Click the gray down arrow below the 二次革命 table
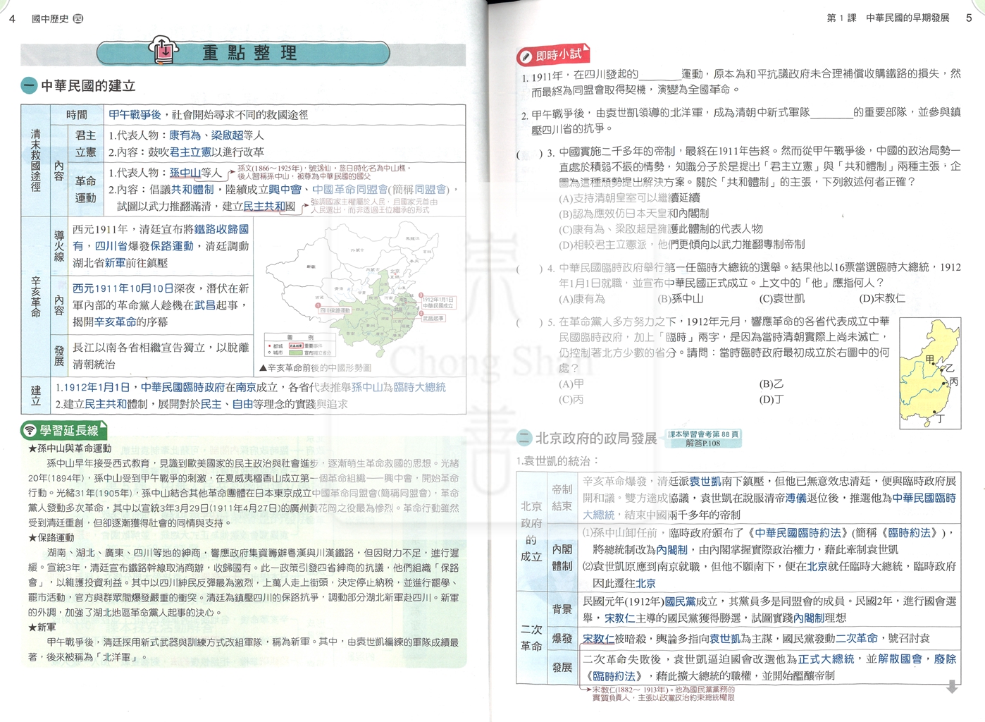 (x=952, y=686)
